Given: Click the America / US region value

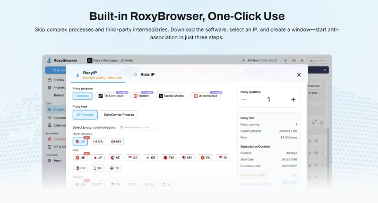Looking at the screenshot, I should pyautogui.click(x=288, y=131).
